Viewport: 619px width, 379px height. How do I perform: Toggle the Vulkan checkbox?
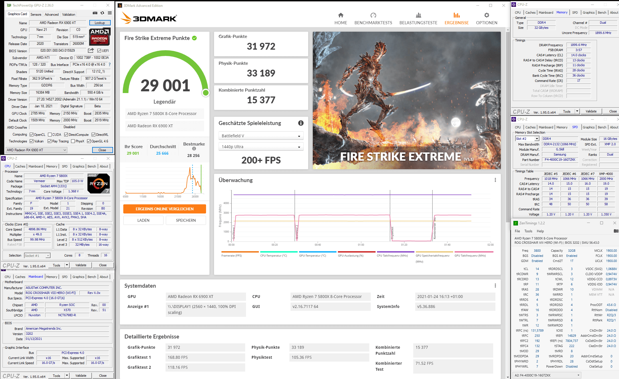click(32, 141)
